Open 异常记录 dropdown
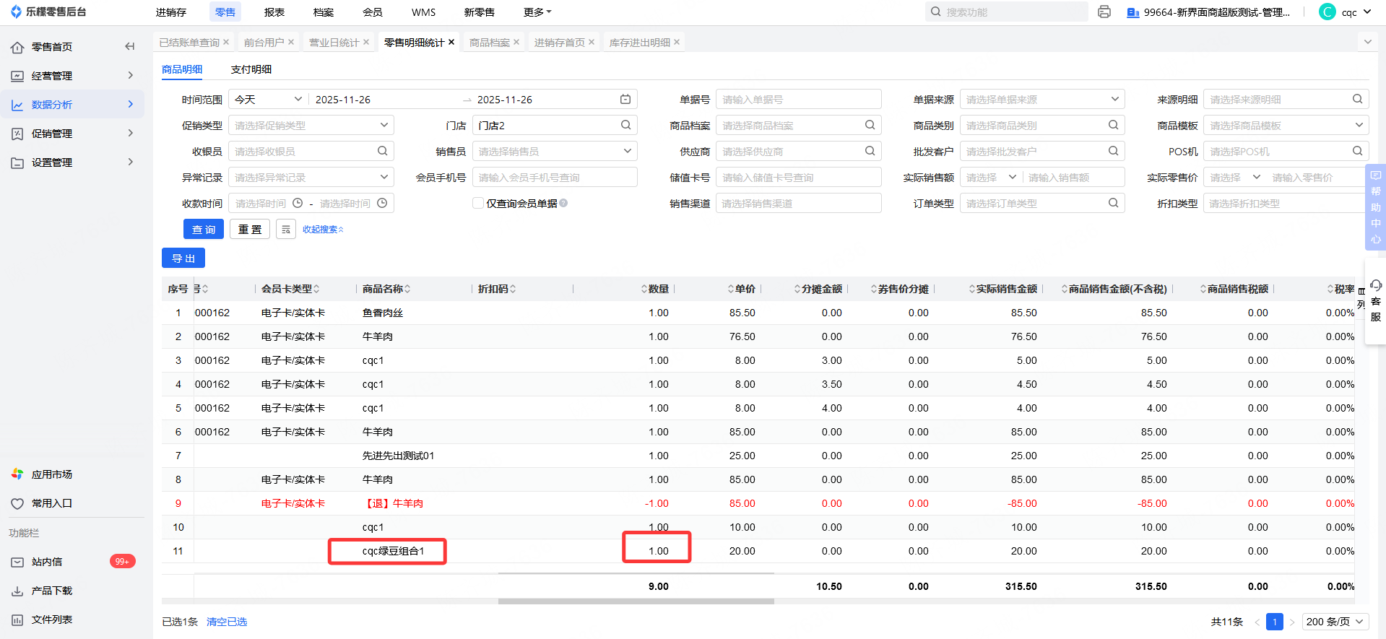 pos(311,177)
